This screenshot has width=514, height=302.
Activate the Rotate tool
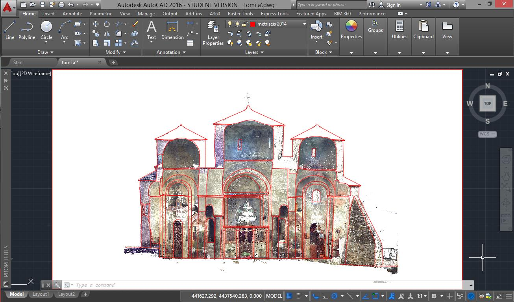(107, 24)
